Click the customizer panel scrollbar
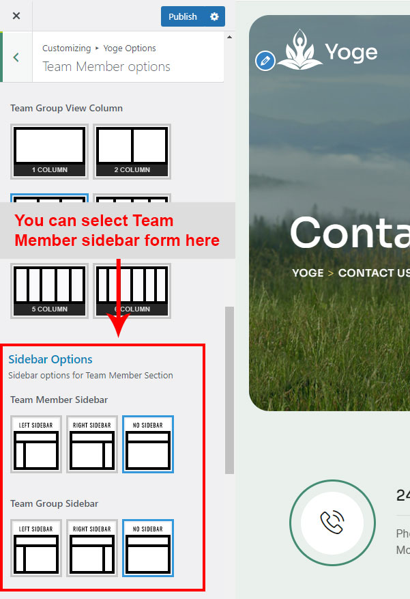 [x=229, y=389]
